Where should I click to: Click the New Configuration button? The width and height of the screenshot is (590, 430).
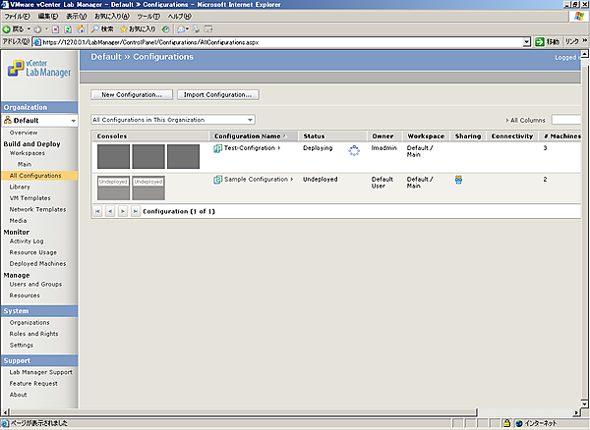click(132, 95)
